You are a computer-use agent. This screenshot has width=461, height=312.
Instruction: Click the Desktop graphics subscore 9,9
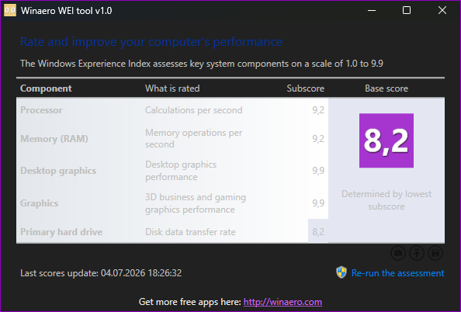(x=318, y=171)
